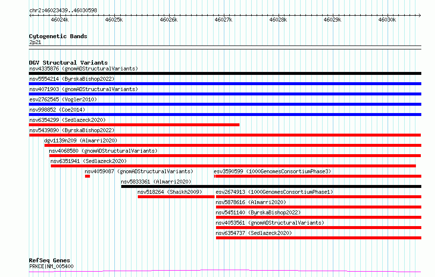Select the blue bar under nsv4071903
Screen dimensions: 435x277
click(x=225, y=94)
